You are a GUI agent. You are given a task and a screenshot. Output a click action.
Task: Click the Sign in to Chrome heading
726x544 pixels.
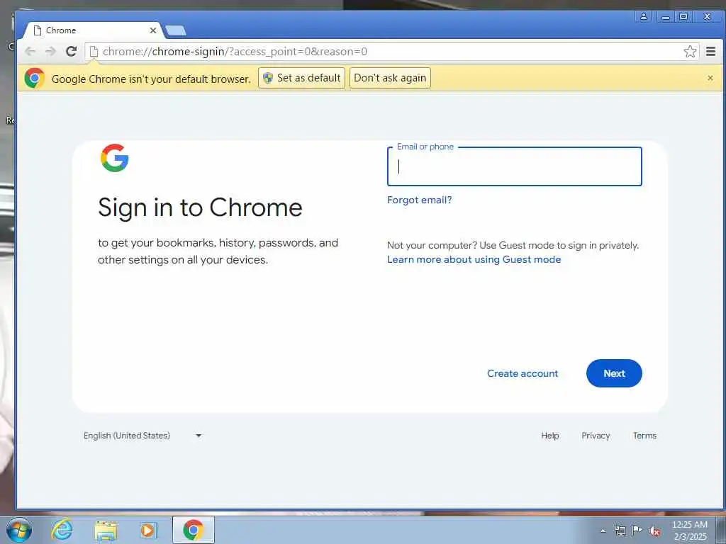click(200, 208)
